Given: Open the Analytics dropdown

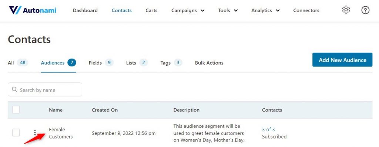Looking at the screenshot, I should click(x=265, y=10).
